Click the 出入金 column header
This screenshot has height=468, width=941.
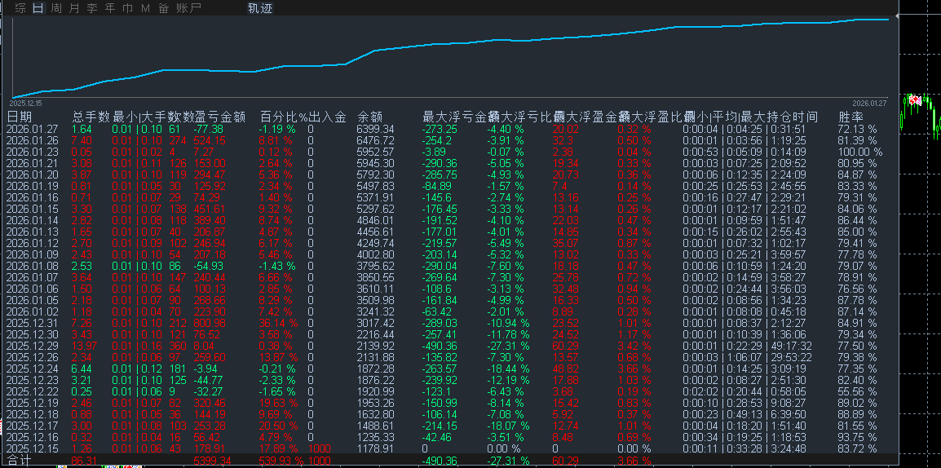coord(327,117)
